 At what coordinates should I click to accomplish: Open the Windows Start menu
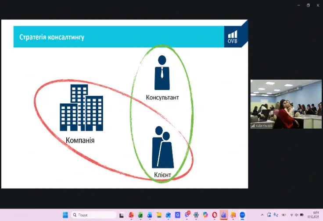coord(65,215)
